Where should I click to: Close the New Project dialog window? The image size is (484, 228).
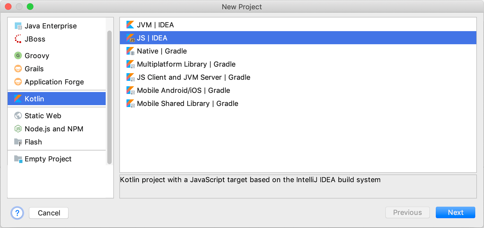[x=8, y=7]
